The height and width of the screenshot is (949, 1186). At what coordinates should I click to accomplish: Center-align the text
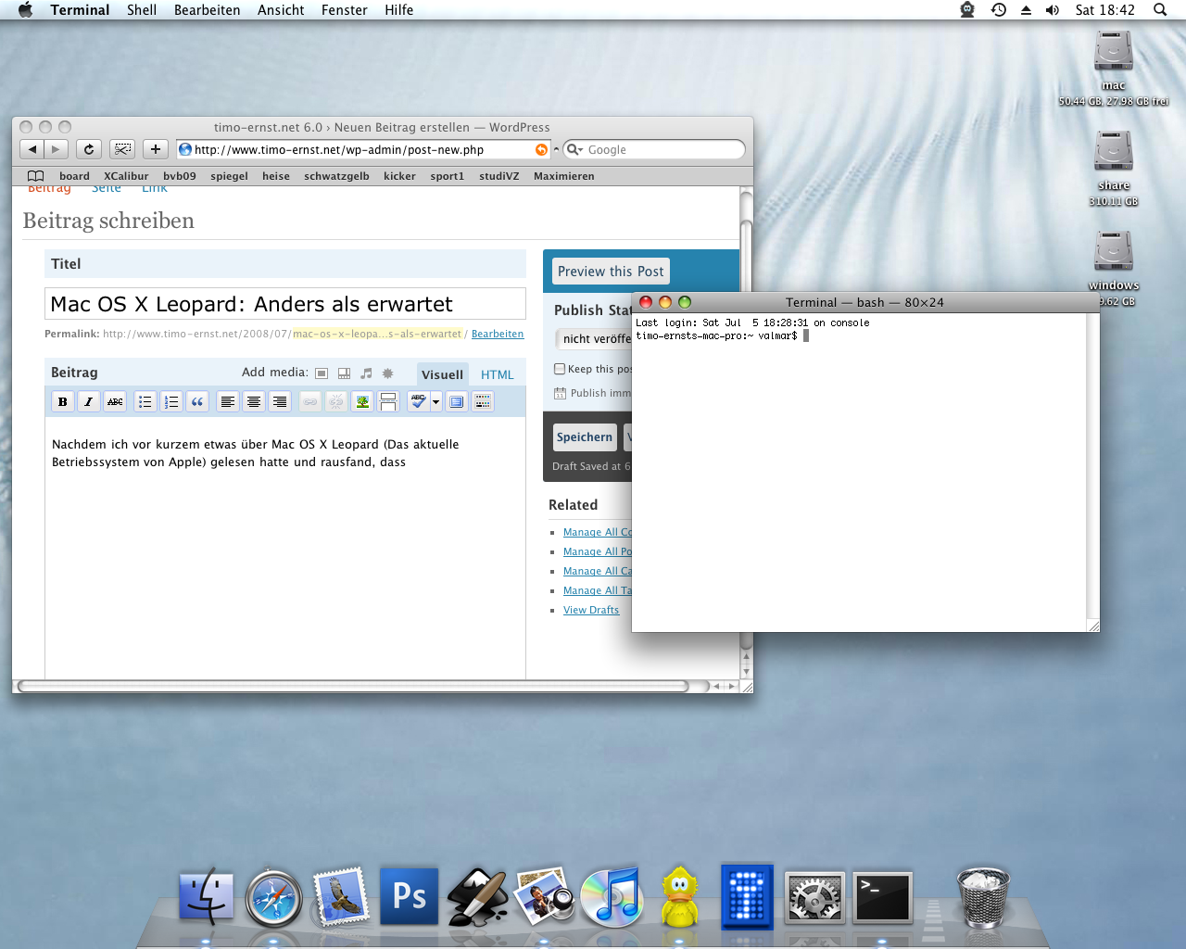[253, 401]
